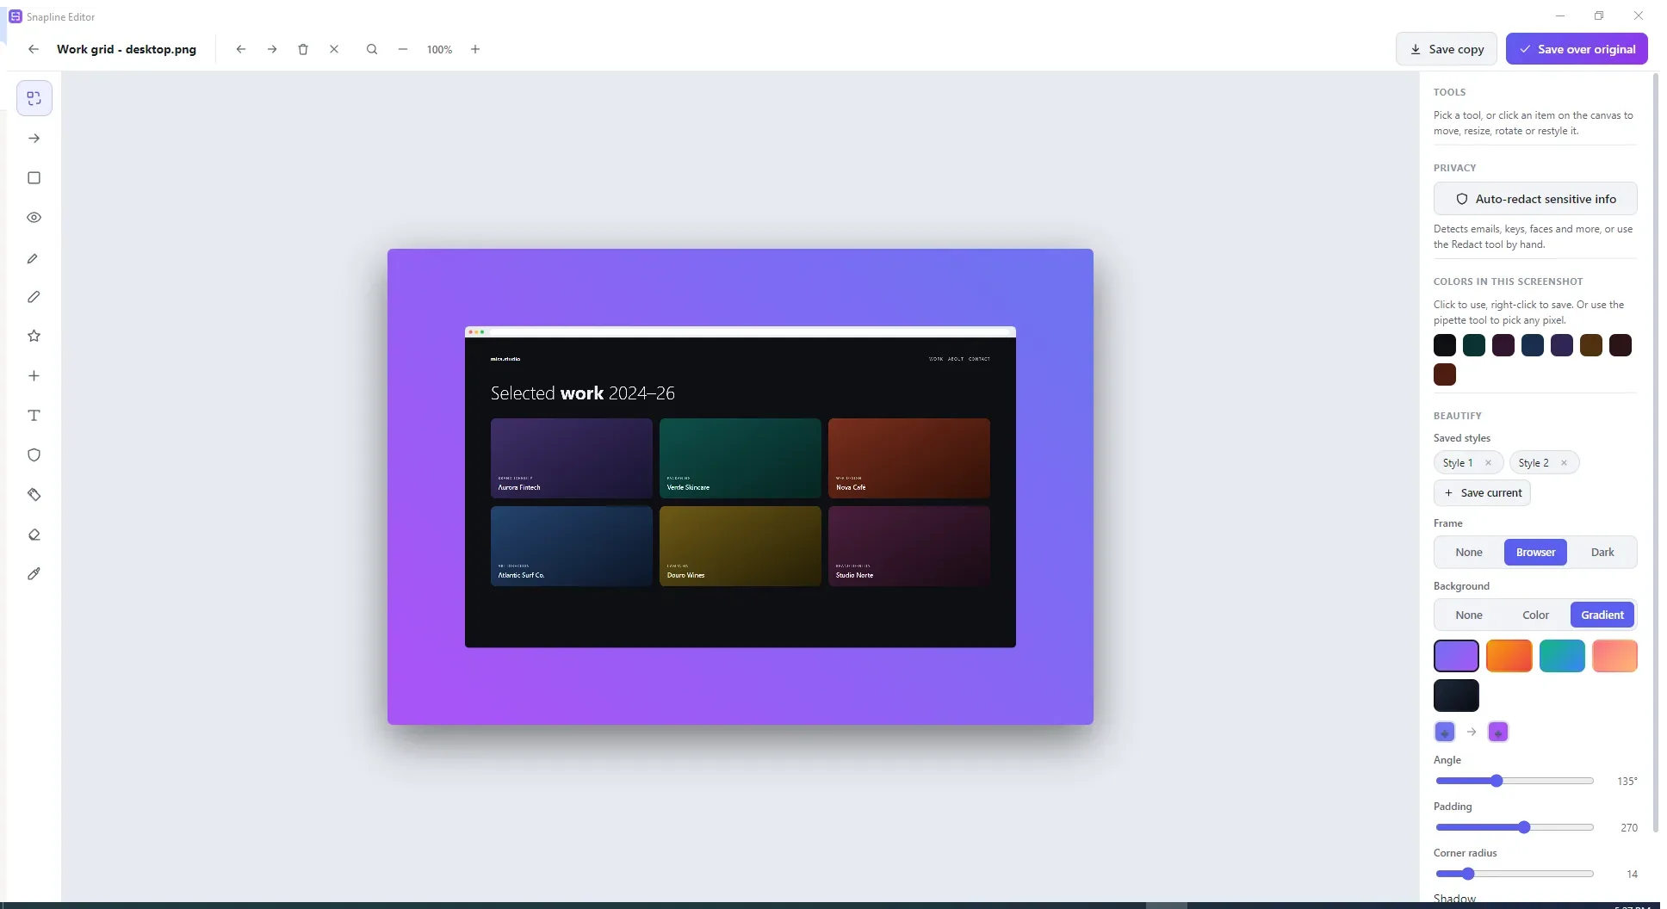The height and width of the screenshot is (909, 1667).
Task: Edit the gradient end color stop
Action: (x=1498, y=733)
